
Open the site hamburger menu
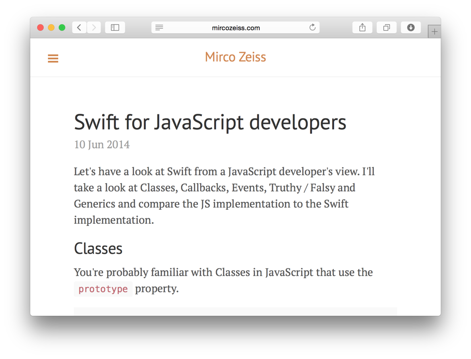[53, 58]
